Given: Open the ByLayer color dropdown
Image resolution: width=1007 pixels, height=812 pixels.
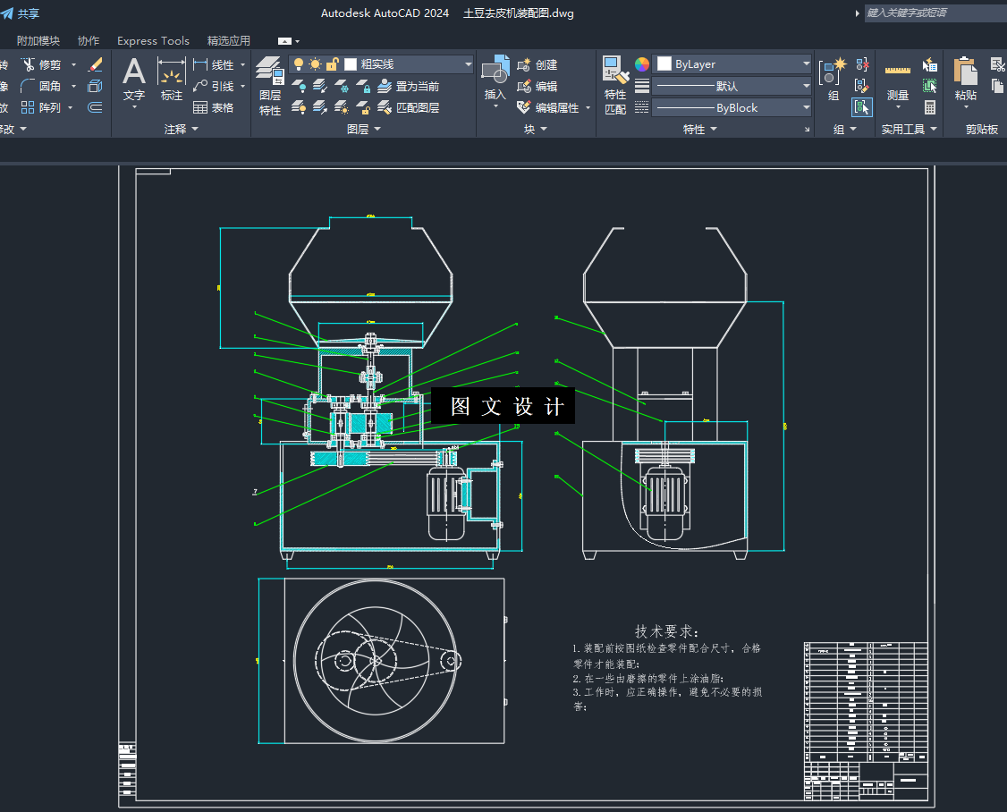Looking at the screenshot, I should [806, 63].
